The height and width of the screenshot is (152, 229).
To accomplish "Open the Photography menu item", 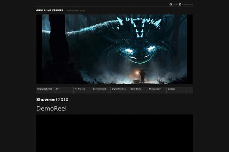I will point(157,90).
